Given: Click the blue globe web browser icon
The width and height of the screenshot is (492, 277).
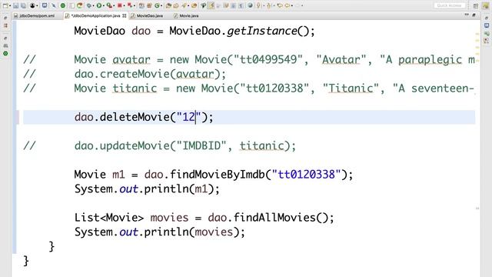Looking at the screenshot, I should 250,5.
